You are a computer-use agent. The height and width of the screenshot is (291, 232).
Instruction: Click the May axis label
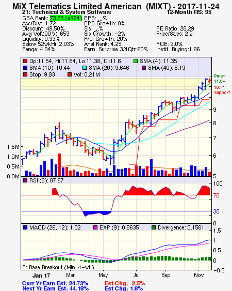(x=103, y=275)
